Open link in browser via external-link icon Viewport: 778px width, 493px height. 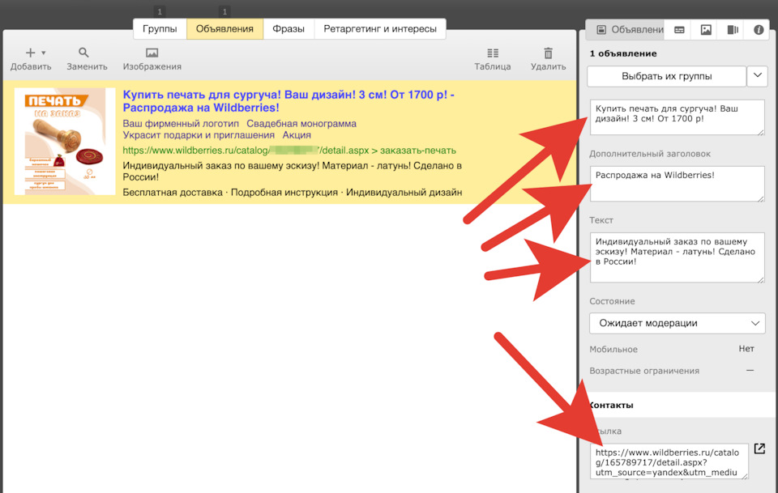pyautogui.click(x=759, y=448)
